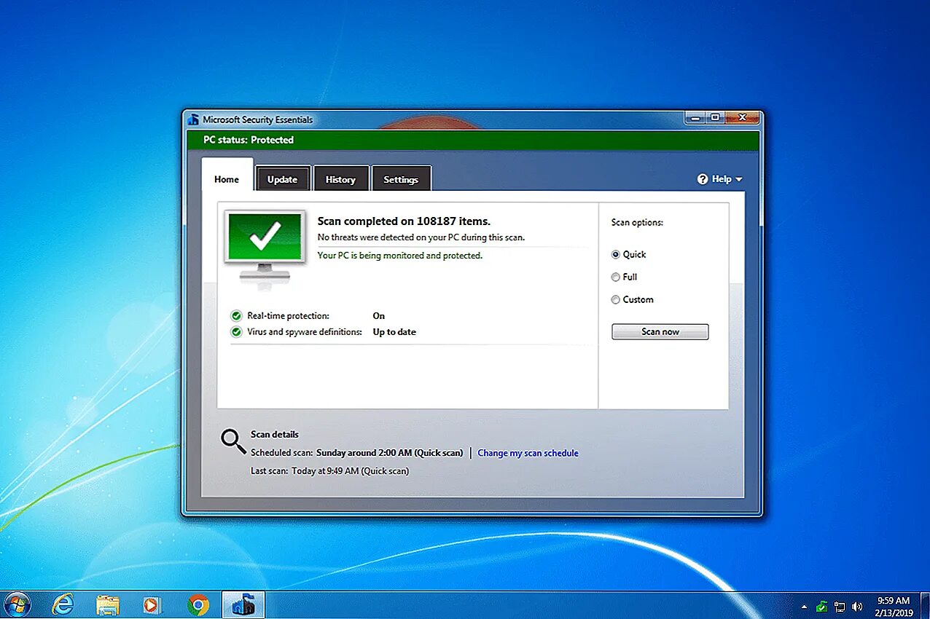
Task: Click Change my scan schedule link
Action: tap(528, 453)
